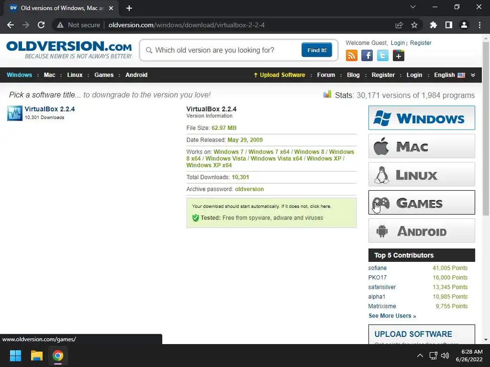Viewport: 490px width, 367px height.
Task: Click the large Android category button
Action: (x=422, y=231)
